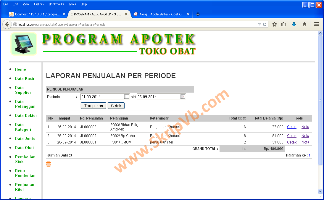The image size is (324, 200).
Task: Open Firefox downloads with the blue arrow
Action: 294,24
